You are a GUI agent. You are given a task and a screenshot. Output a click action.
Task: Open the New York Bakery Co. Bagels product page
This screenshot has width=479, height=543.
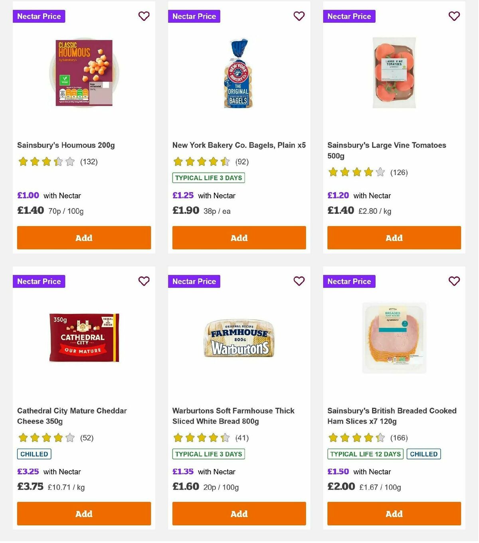point(239,145)
